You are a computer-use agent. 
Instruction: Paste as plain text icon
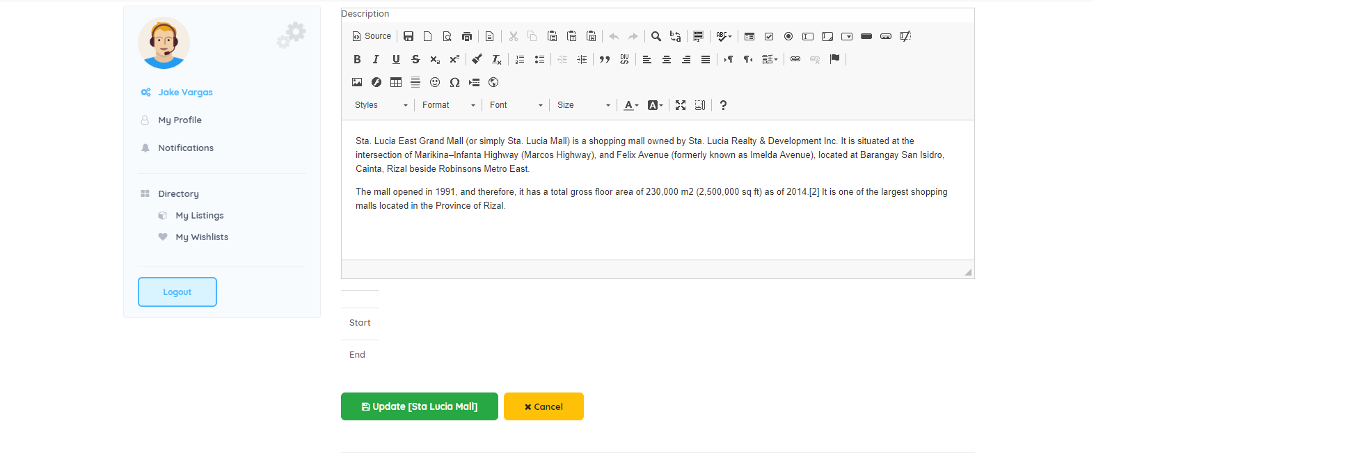(571, 36)
